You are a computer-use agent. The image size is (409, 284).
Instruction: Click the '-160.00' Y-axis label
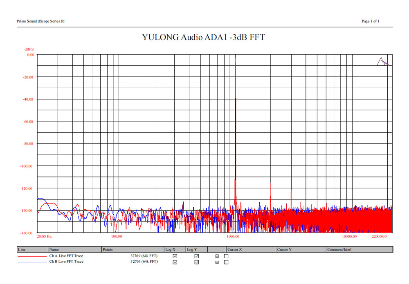pos(27,233)
